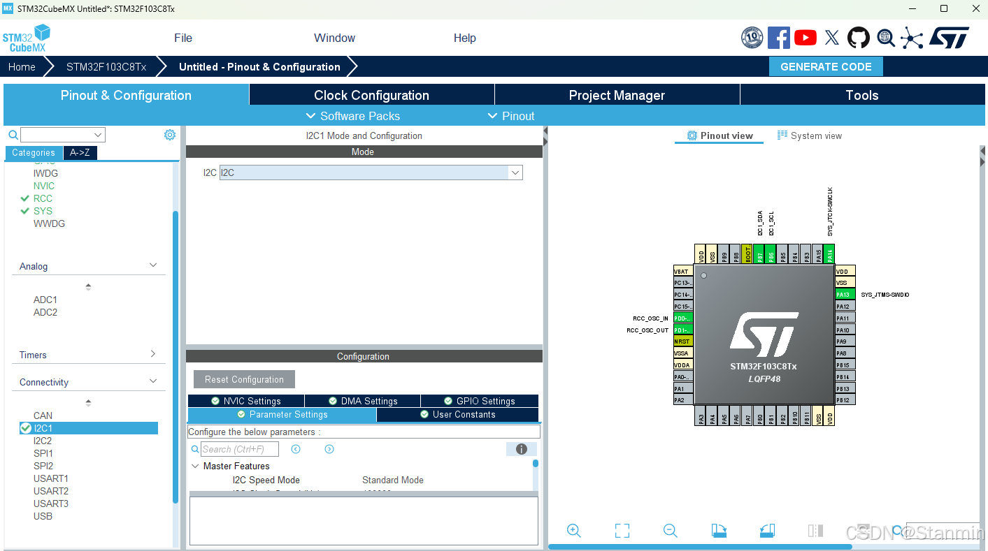Open the NVIC Settings tab
This screenshot has height=551, width=988.
(x=246, y=401)
